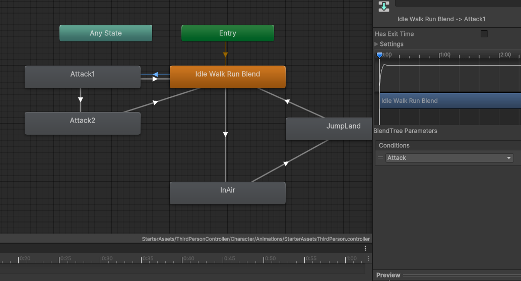Screen dimensions: 521x281
Task: Click the blue arrow transition to Attack1
Action: [155, 75]
